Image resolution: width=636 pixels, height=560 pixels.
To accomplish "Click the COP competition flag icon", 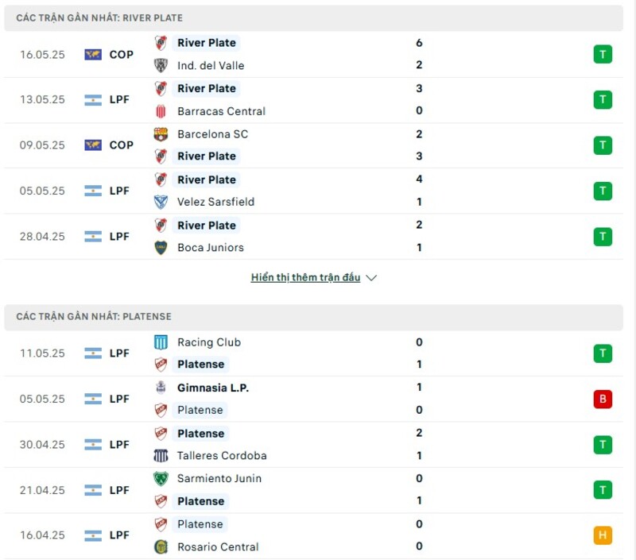I will click(93, 54).
